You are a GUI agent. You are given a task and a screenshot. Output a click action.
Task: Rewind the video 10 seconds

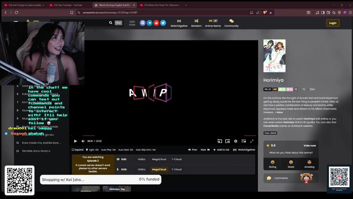pos(220,141)
